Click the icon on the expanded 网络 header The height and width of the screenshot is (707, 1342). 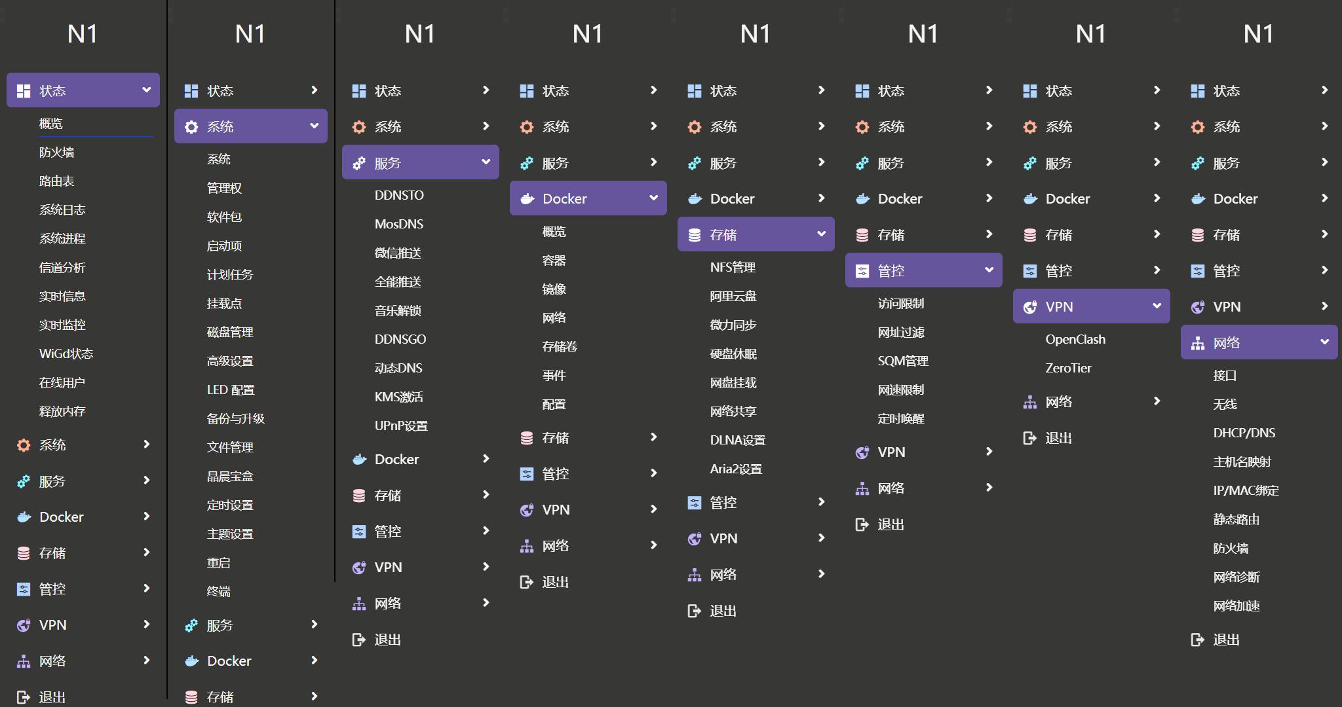[1198, 343]
